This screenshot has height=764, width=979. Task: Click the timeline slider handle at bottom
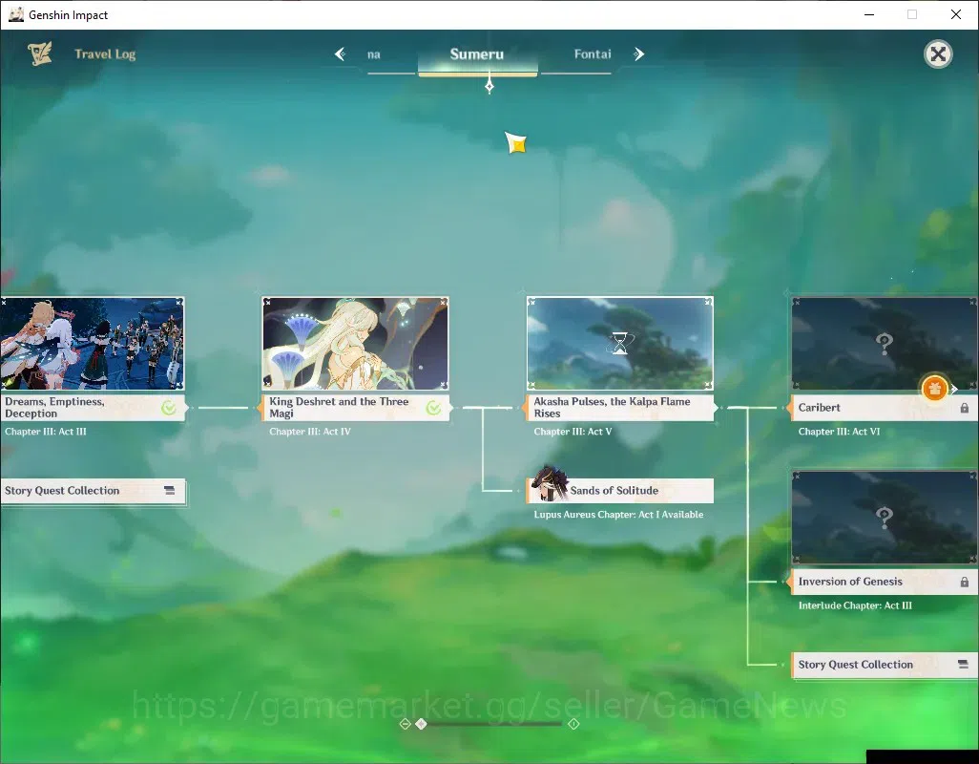pos(422,723)
